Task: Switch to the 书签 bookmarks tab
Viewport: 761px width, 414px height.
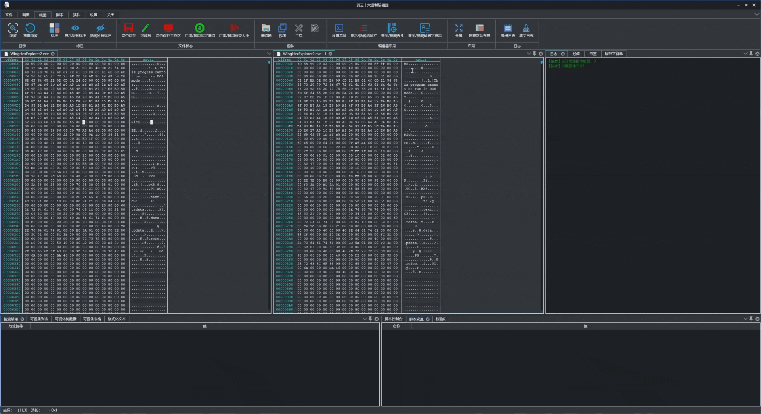Action: pos(593,54)
